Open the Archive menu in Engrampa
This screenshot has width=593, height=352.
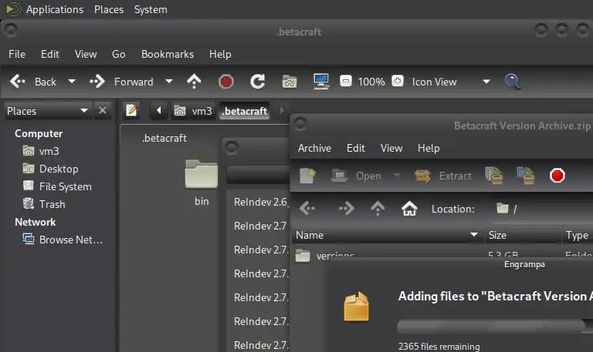[314, 148]
